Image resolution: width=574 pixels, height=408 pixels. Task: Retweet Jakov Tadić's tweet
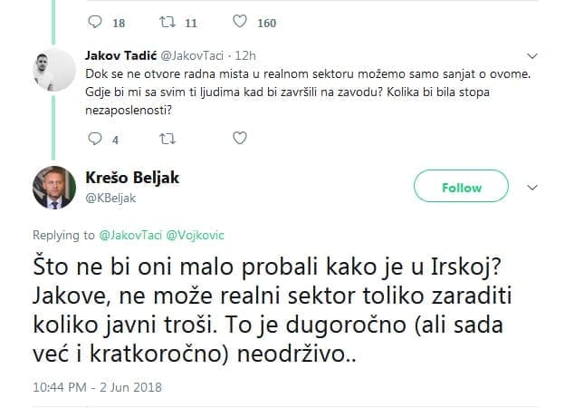pyautogui.click(x=167, y=139)
